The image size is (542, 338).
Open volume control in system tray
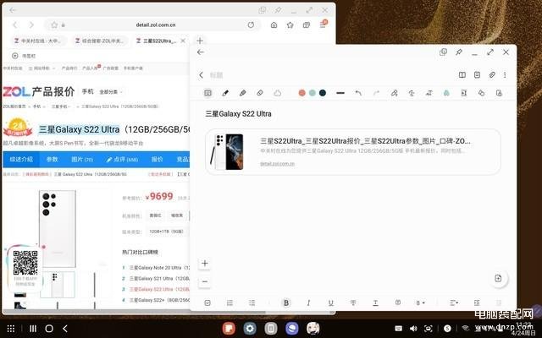[413, 329]
